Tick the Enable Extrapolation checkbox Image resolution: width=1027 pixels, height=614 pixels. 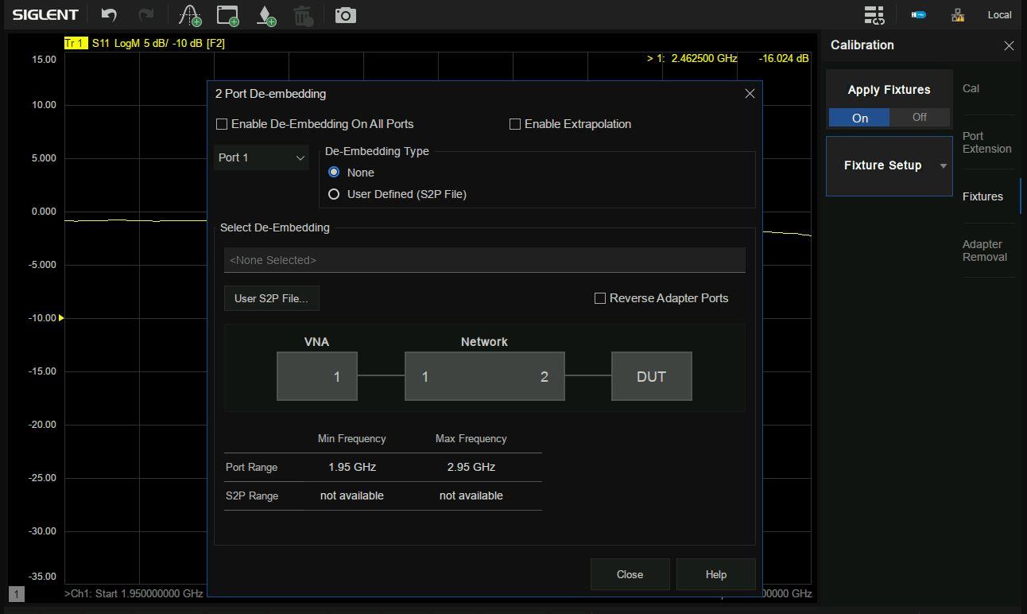[515, 124]
